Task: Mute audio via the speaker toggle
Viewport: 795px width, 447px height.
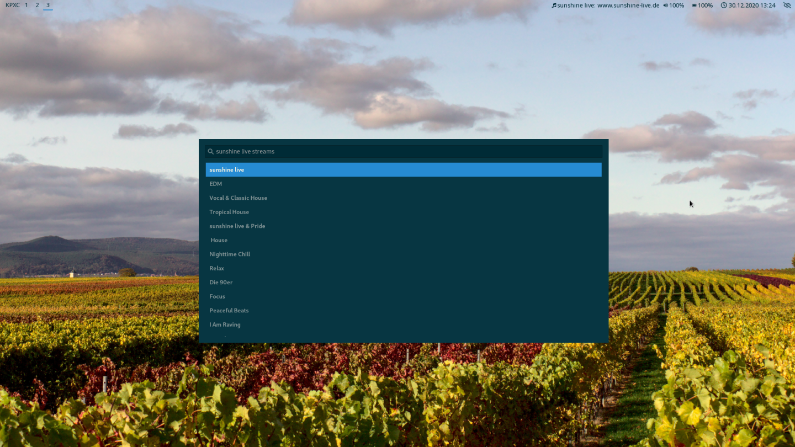Action: click(x=666, y=5)
